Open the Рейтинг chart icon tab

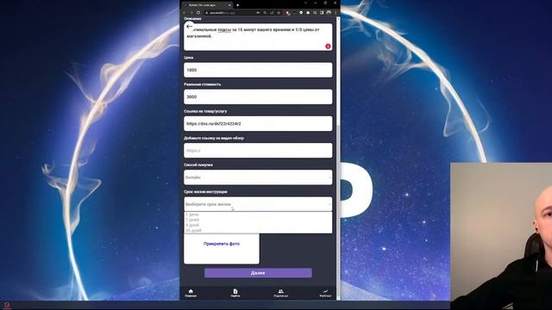tap(325, 293)
